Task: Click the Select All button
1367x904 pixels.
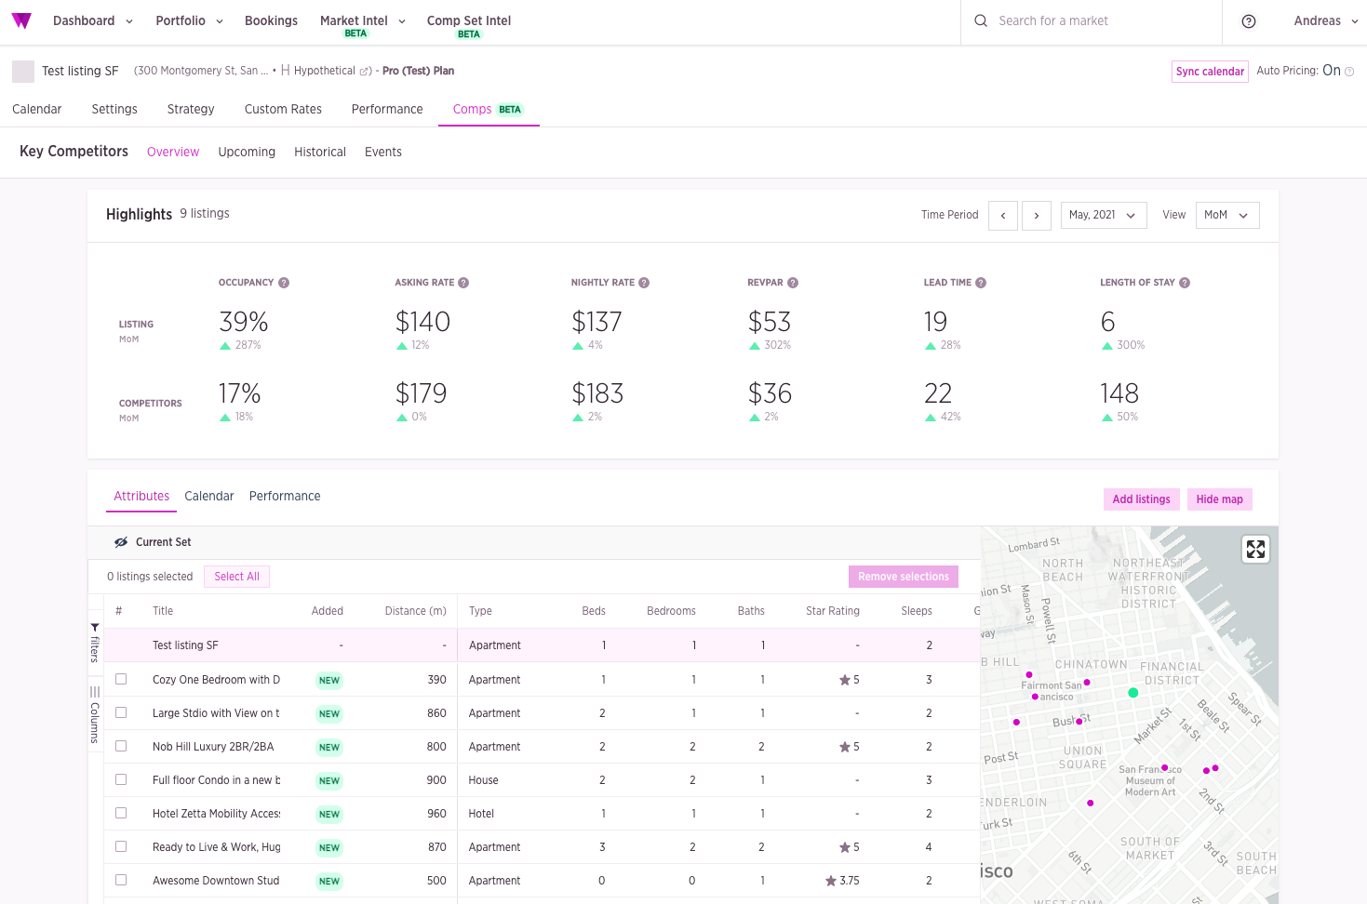Action: point(236,577)
